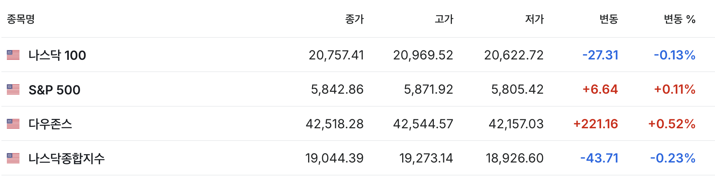The width and height of the screenshot is (715, 178).
Task: Click the S&P 500 change value +6.64
Action: [600, 89]
